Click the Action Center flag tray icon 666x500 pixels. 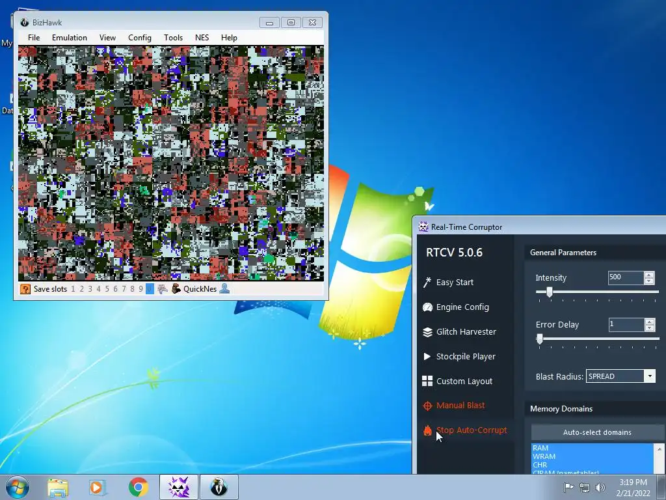point(568,487)
